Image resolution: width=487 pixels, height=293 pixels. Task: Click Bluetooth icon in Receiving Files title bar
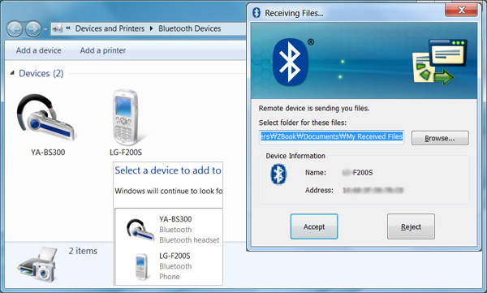[256, 12]
